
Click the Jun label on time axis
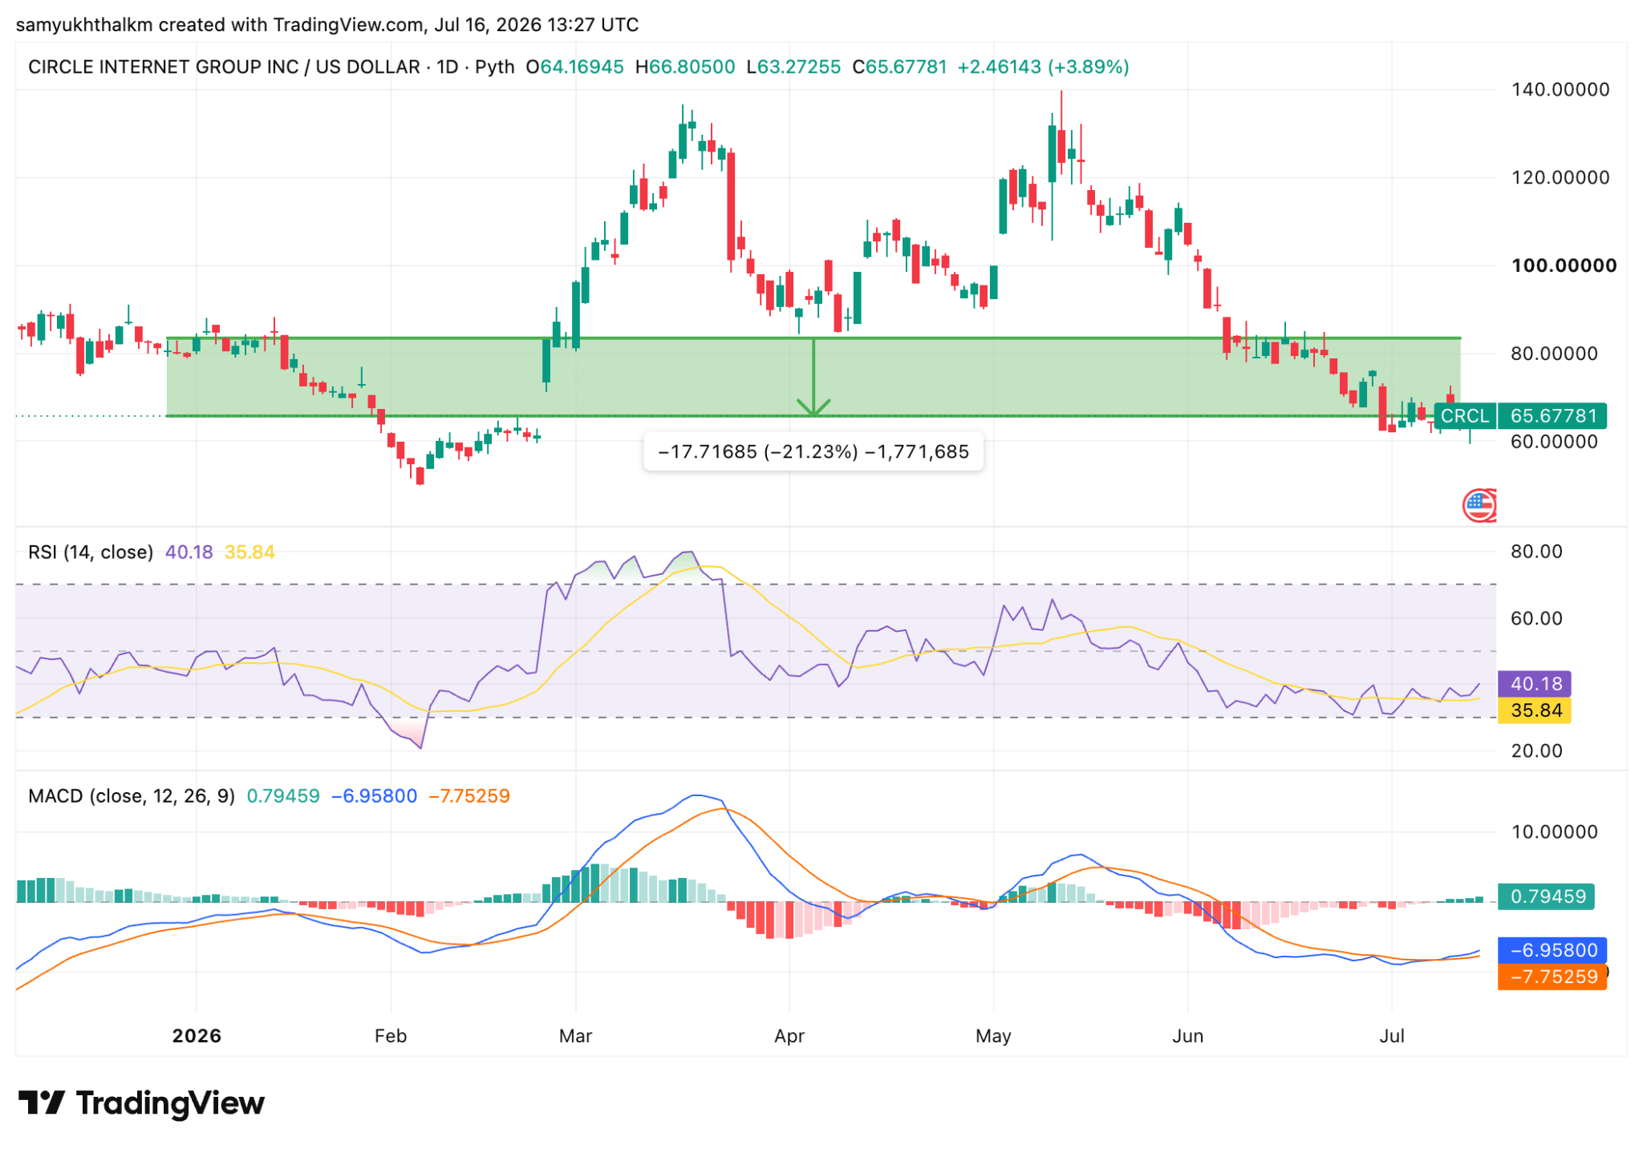[1188, 1036]
